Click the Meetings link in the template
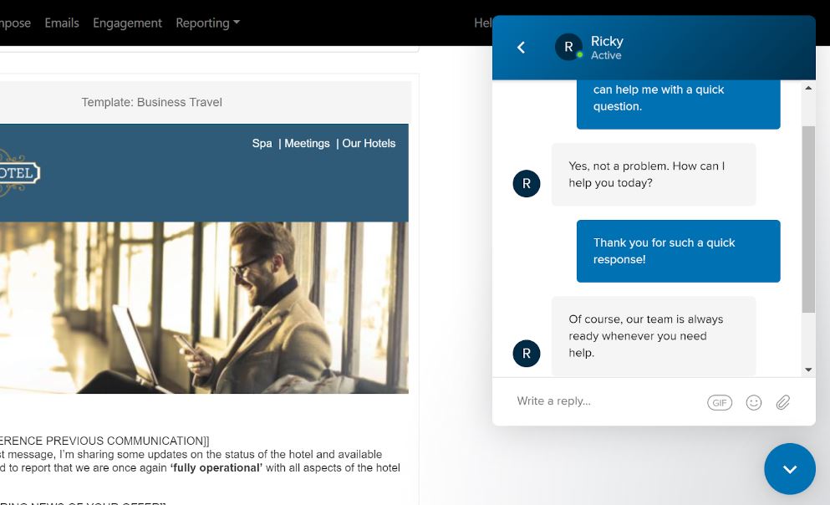The image size is (830, 505). pyautogui.click(x=307, y=144)
